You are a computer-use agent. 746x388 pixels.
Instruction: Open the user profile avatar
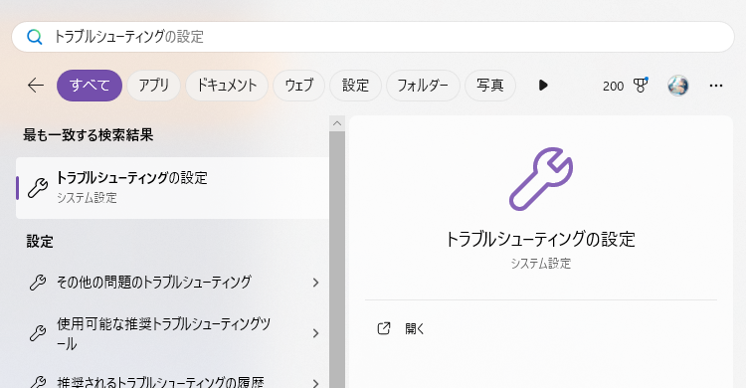coord(678,86)
